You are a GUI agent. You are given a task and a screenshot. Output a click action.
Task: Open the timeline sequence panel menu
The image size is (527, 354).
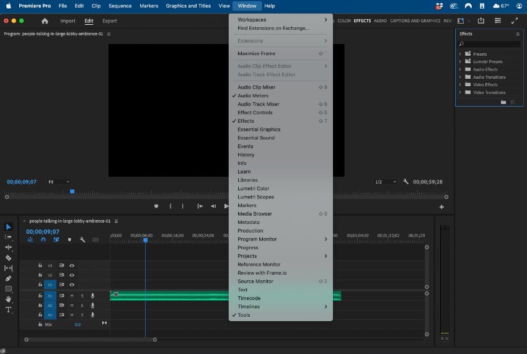point(116,221)
